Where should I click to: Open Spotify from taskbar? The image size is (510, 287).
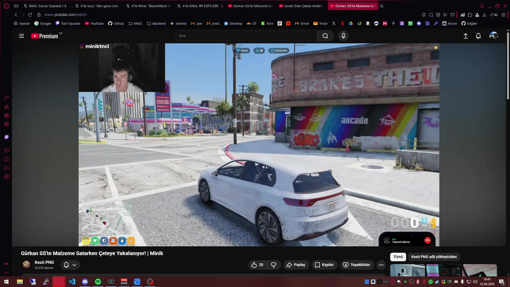[98, 282]
